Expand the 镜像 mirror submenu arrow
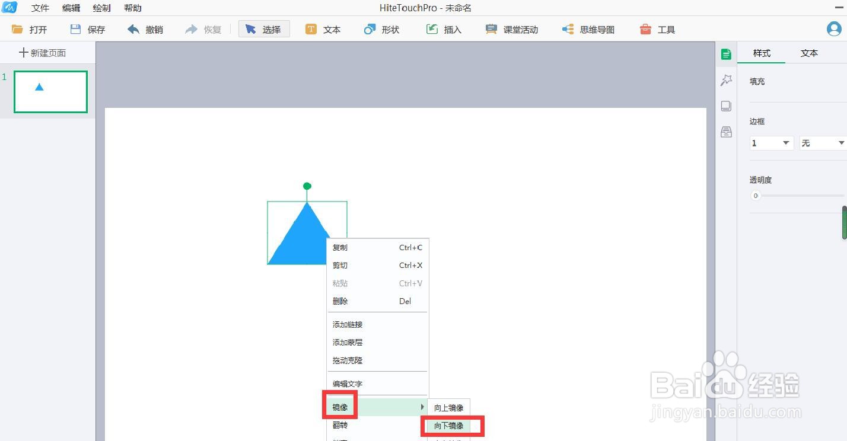Image resolution: width=847 pixels, height=441 pixels. pyautogui.click(x=422, y=407)
